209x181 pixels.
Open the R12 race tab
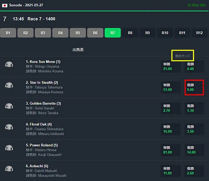[199, 33]
